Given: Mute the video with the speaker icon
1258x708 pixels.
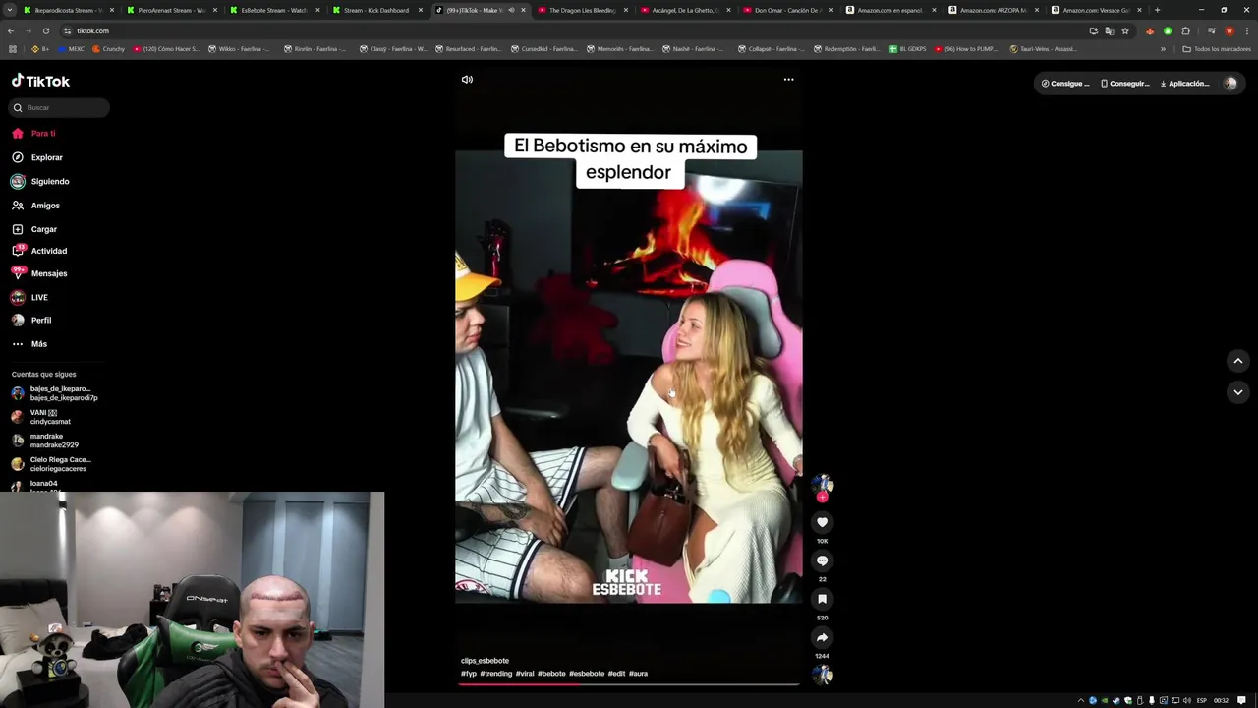Looking at the screenshot, I should (467, 80).
